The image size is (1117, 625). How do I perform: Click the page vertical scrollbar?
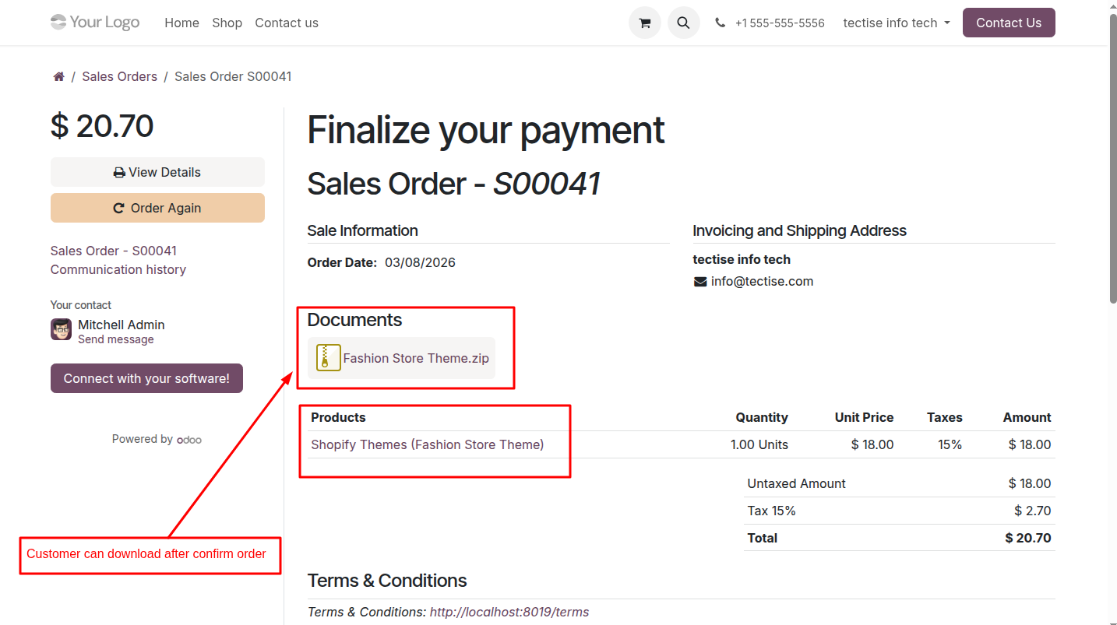(x=1112, y=156)
